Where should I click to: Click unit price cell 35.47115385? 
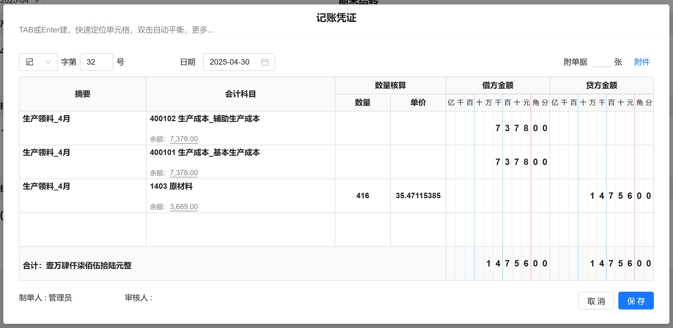(418, 196)
